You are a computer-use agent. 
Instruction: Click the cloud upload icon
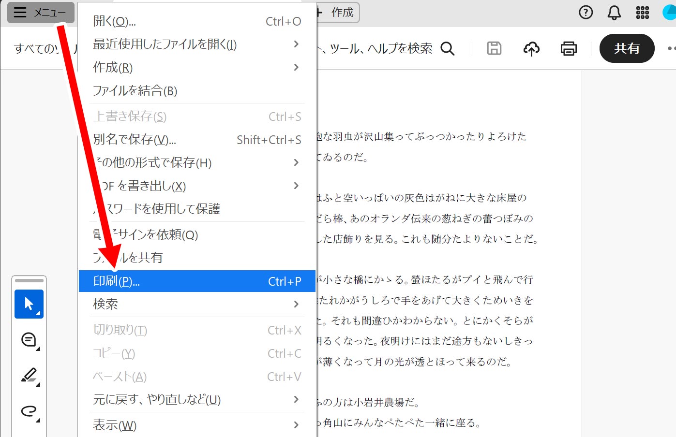[531, 48]
